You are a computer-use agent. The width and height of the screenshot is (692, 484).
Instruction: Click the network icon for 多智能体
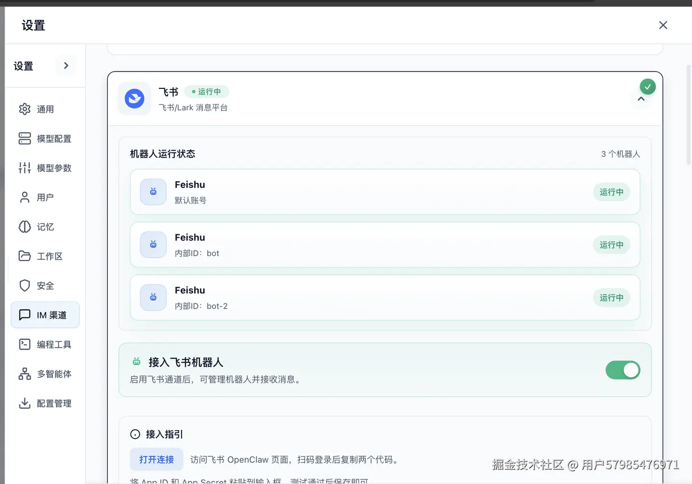[x=25, y=374]
